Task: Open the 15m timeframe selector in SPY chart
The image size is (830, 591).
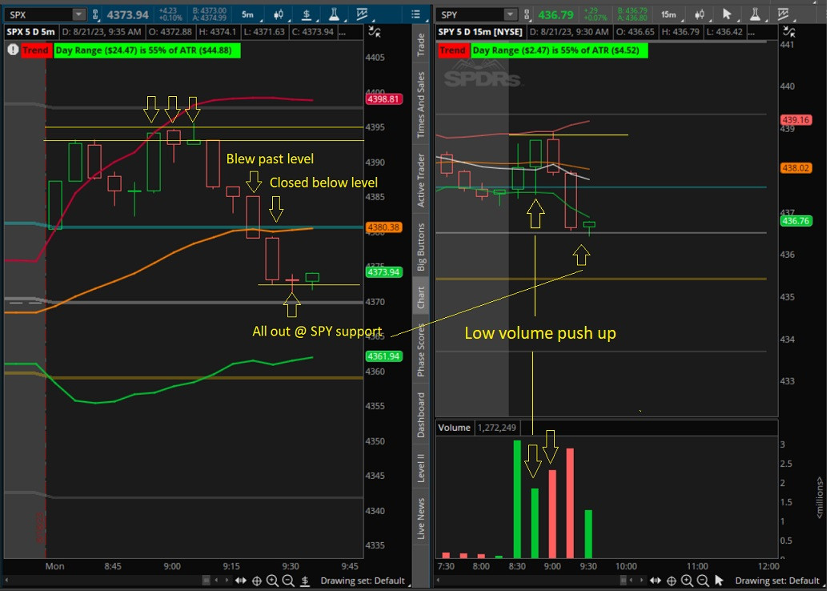Action: (x=668, y=14)
